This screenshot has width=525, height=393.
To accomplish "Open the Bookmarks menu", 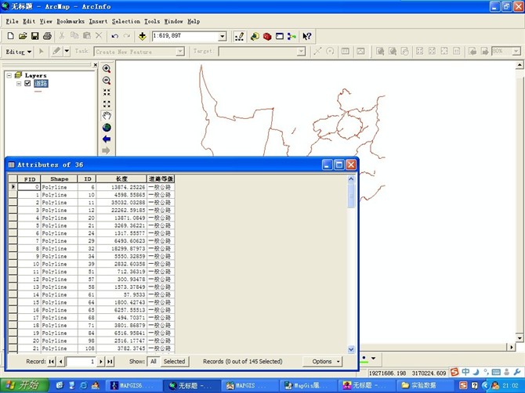I will pos(71,22).
